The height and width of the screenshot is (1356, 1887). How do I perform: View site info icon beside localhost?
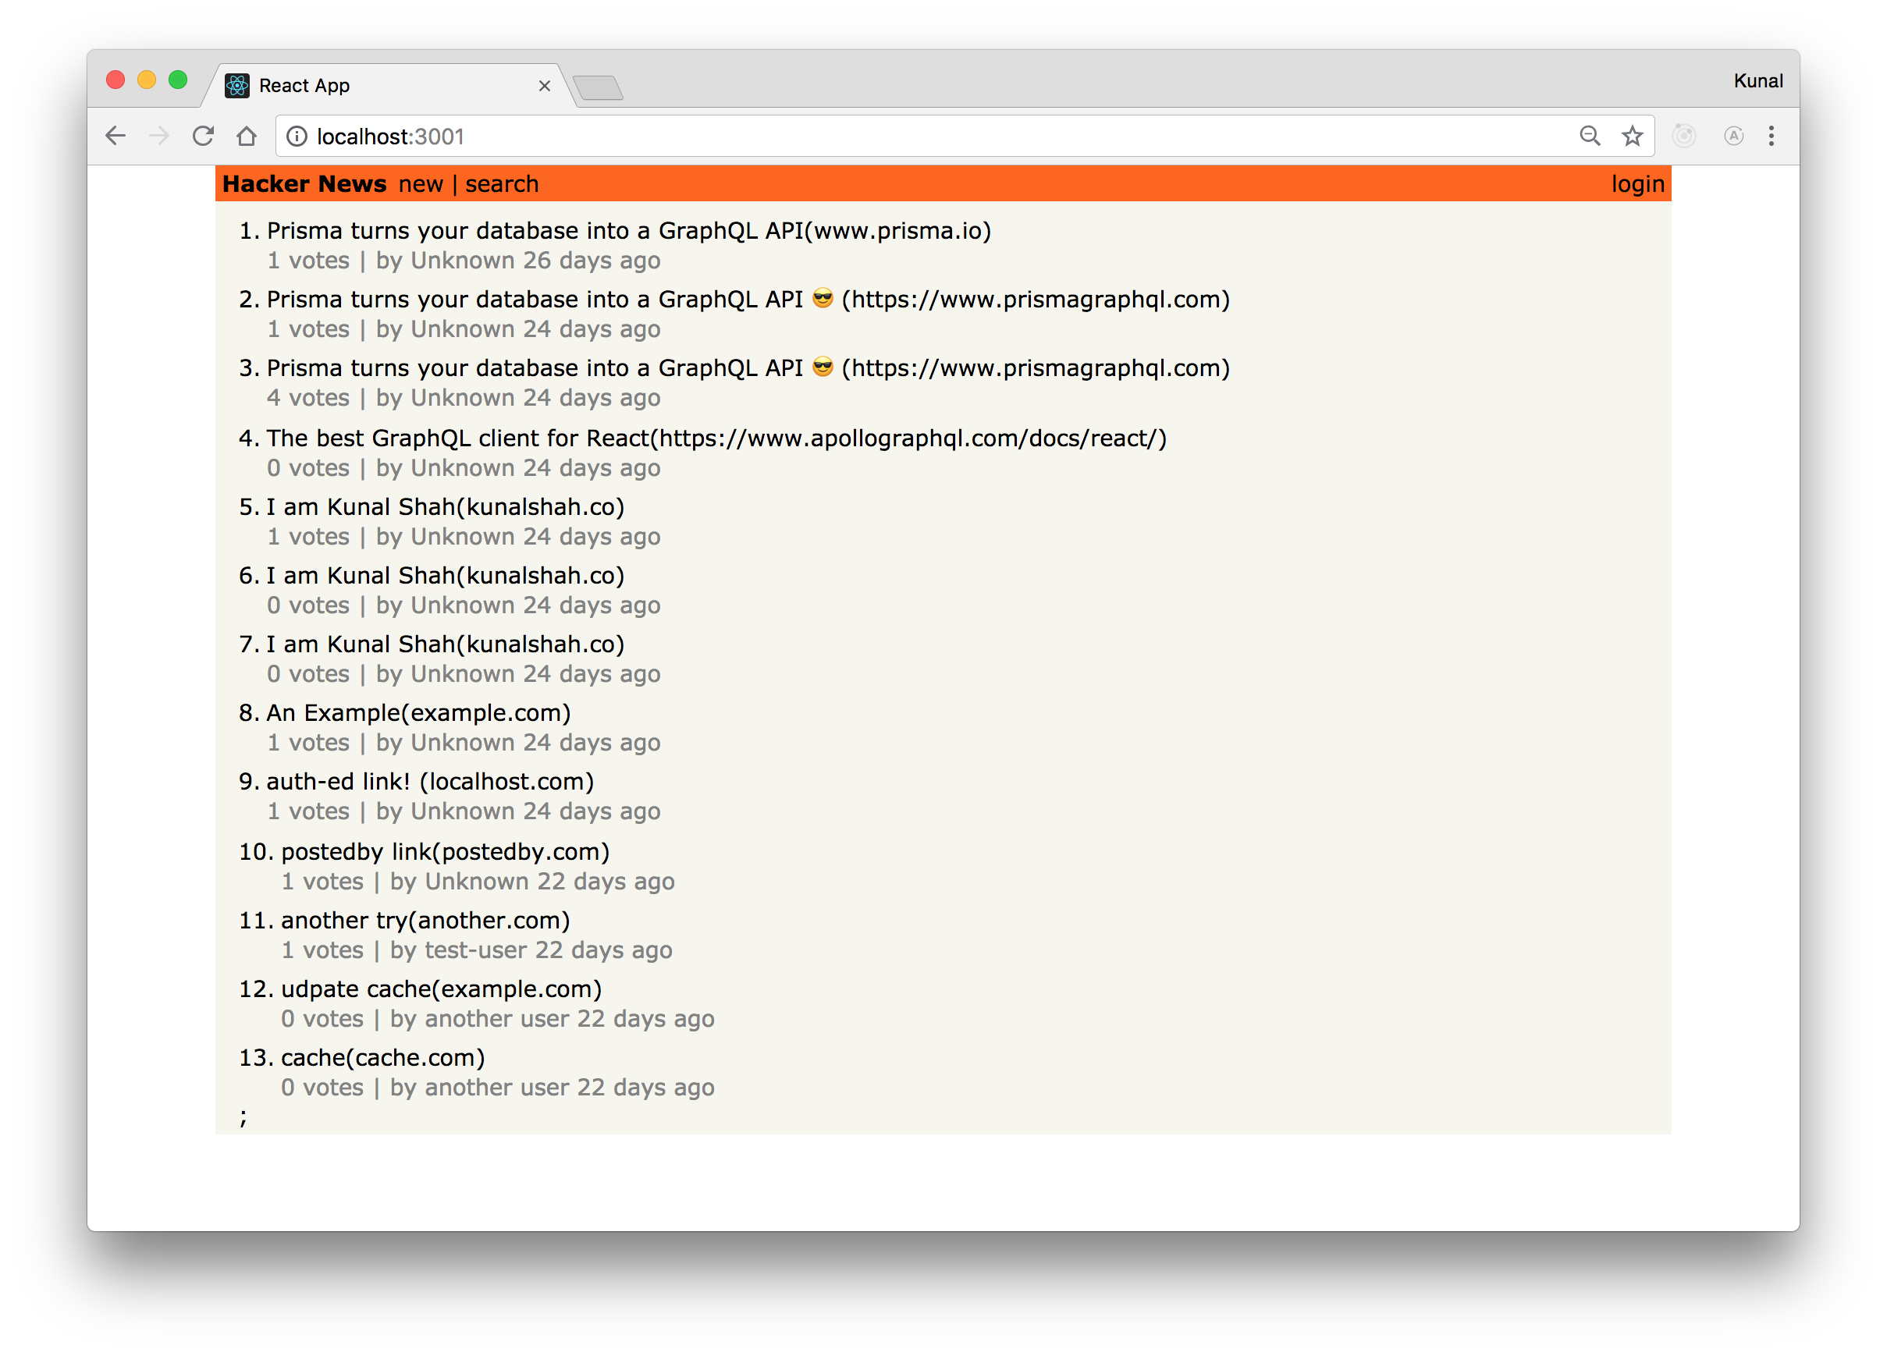[x=297, y=137]
